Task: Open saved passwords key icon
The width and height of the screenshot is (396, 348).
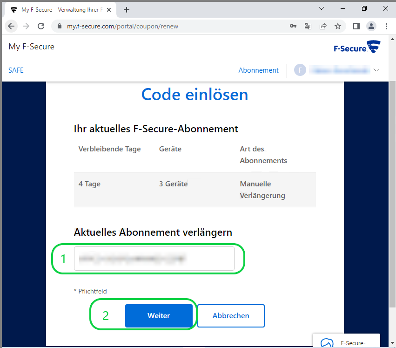Action: point(293,26)
